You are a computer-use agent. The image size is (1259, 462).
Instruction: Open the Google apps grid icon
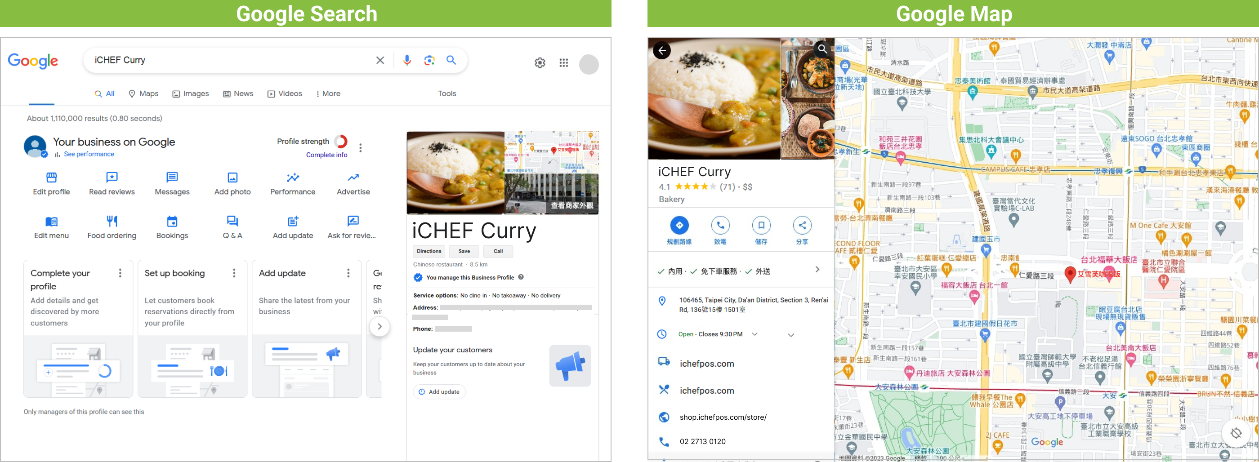563,63
